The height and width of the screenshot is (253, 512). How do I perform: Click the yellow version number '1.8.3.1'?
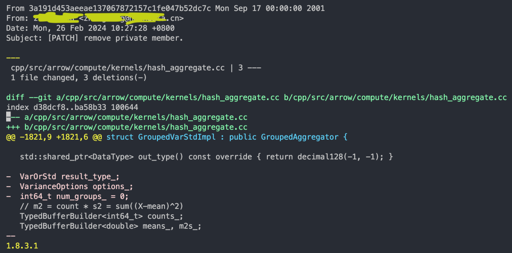22,245
